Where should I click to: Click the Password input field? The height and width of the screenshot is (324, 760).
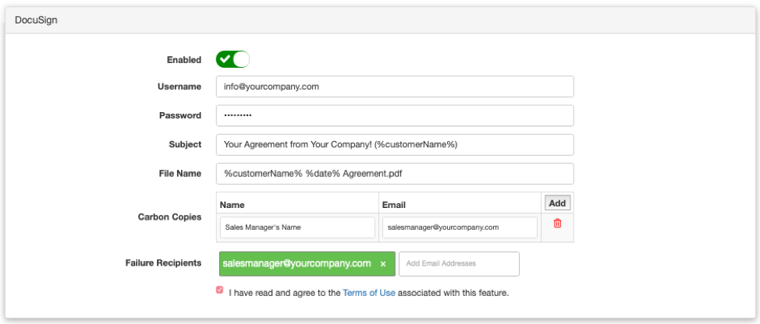(395, 115)
